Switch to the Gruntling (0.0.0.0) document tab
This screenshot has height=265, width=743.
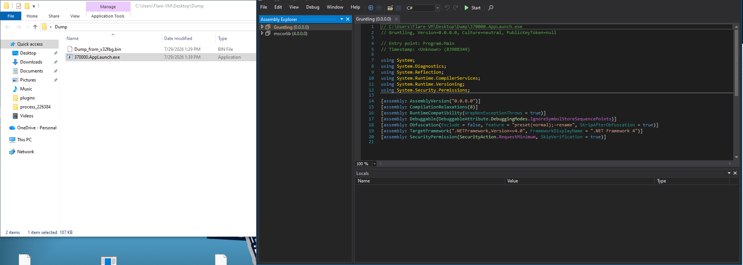point(374,19)
